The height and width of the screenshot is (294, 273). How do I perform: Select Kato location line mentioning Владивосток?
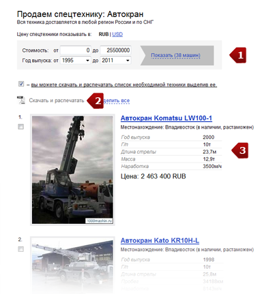187,250
